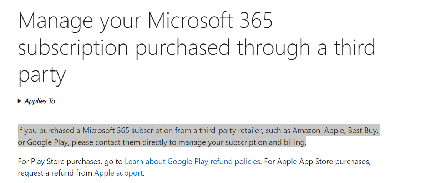Open Learn about Google Play refund policies

(192, 162)
